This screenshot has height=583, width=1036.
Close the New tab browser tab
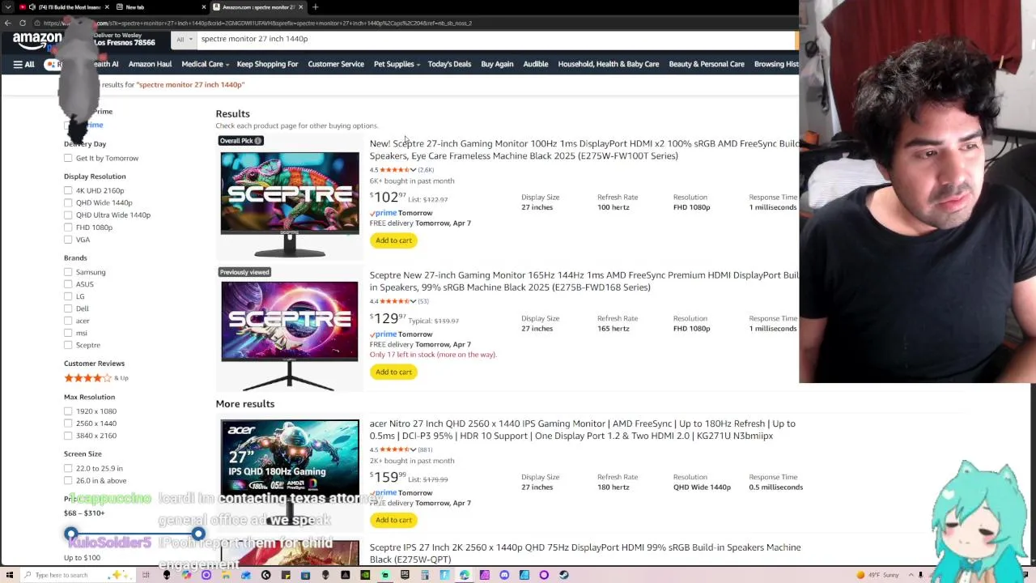pyautogui.click(x=203, y=7)
